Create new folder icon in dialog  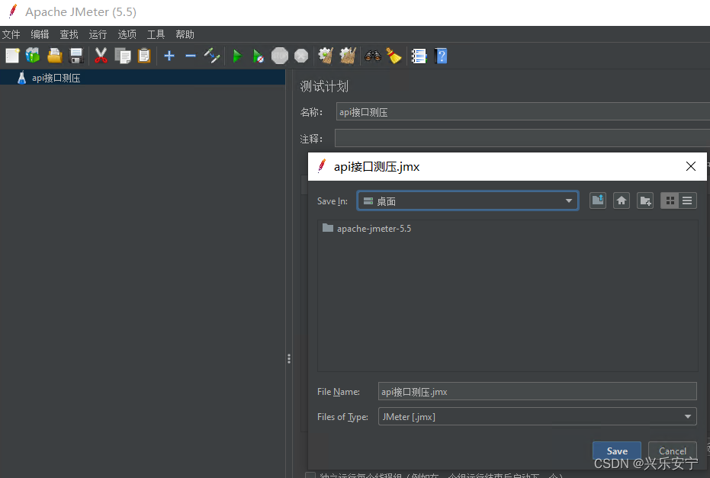coord(645,201)
